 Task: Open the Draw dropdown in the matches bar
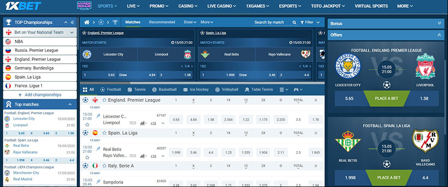pyautogui.click(x=190, y=22)
